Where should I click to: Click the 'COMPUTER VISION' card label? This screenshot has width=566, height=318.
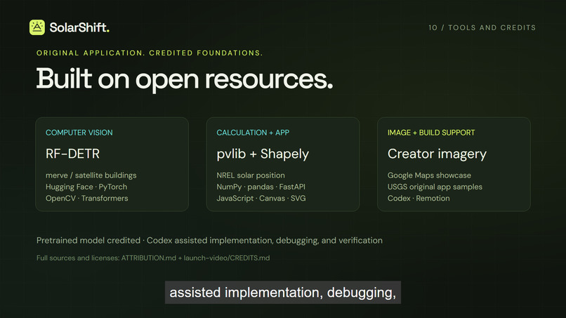point(79,133)
